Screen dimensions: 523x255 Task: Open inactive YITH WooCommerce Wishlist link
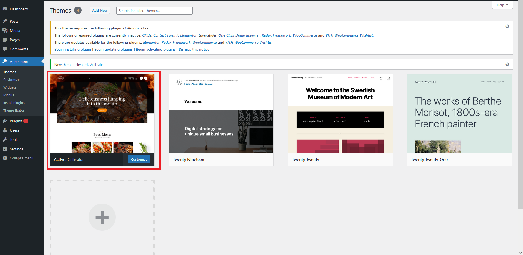(349, 35)
